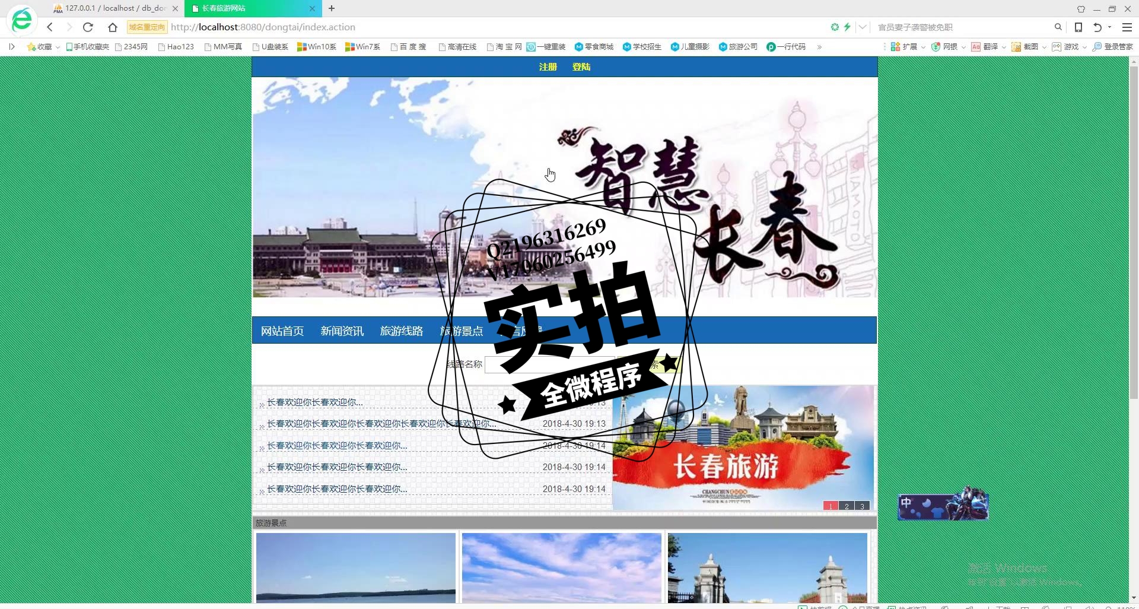Screen dimensions: 1139x609
Task: Open the 手机收藏夹 bookmark
Action: pos(87,47)
